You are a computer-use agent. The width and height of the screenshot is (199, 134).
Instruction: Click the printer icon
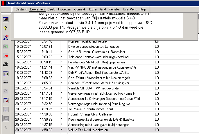tap(6, 64)
